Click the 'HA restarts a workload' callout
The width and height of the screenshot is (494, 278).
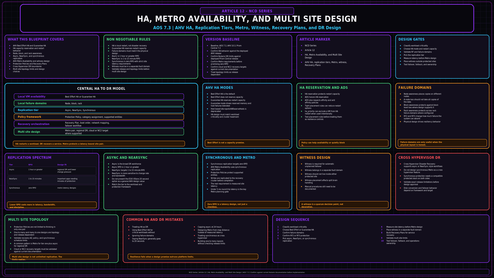point(99,144)
